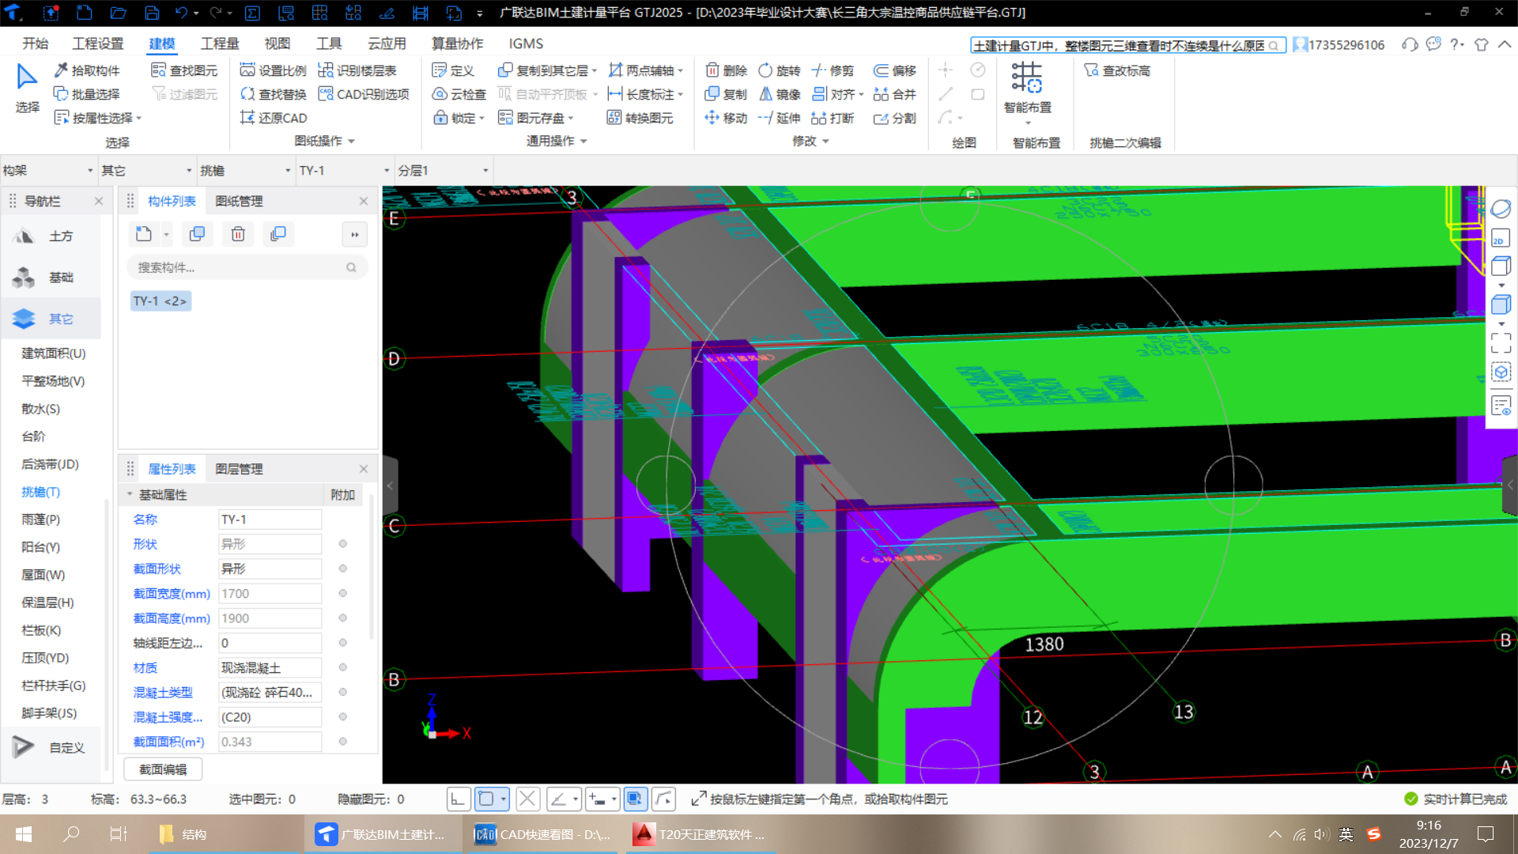Viewport: 1518px width, 854px height.
Task: Edit the 名称 TY-1 field
Action: [270, 520]
